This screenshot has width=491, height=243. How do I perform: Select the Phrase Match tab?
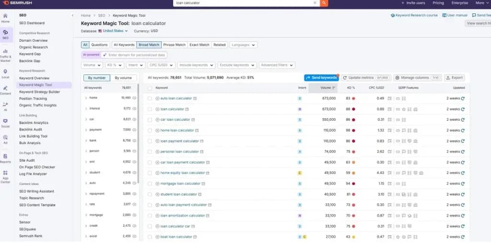175,45
